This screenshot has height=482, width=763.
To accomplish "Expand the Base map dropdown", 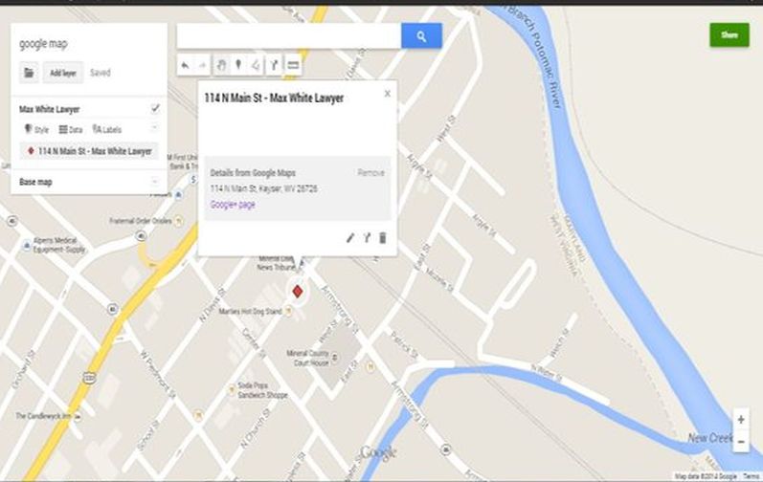I will click(155, 181).
